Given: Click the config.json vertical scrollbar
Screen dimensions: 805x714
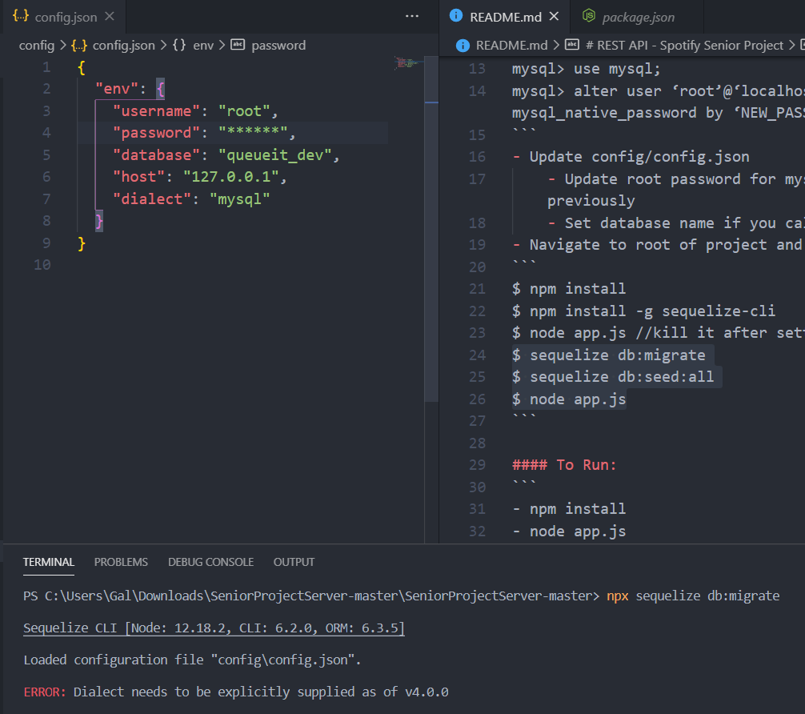Looking at the screenshot, I should pyautogui.click(x=431, y=229).
